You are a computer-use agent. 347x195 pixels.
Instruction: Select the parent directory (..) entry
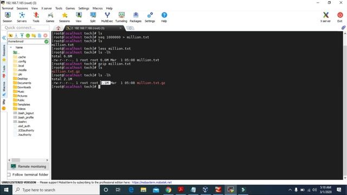click(x=16, y=53)
